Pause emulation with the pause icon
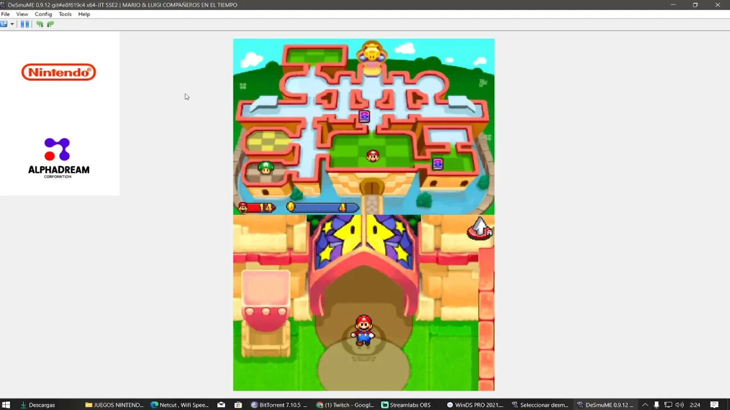Screen dimensions: 730x410 (25, 24)
